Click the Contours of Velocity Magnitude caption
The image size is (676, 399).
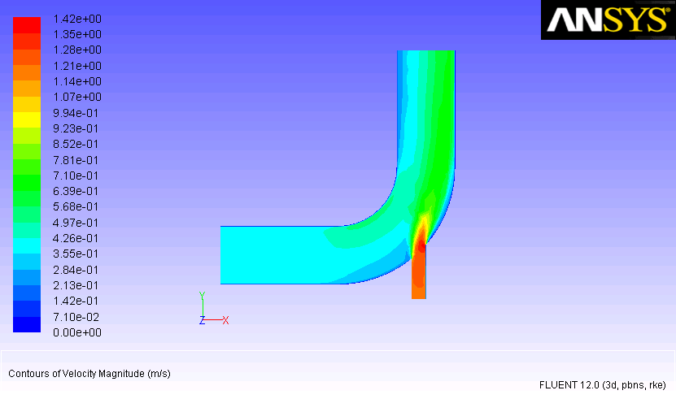tap(89, 374)
